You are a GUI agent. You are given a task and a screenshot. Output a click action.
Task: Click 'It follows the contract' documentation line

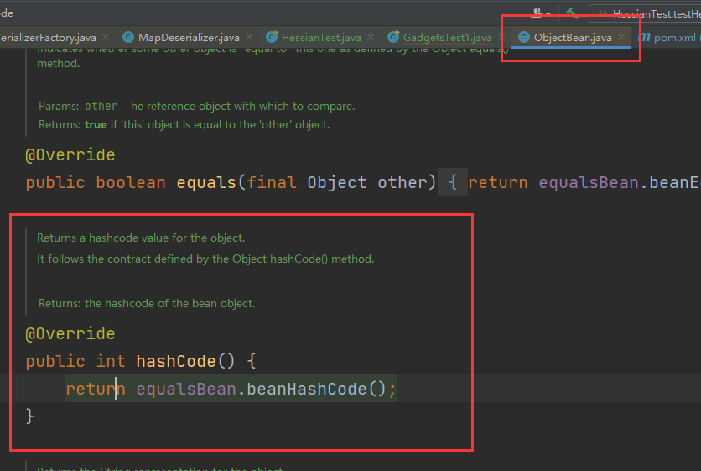205,259
